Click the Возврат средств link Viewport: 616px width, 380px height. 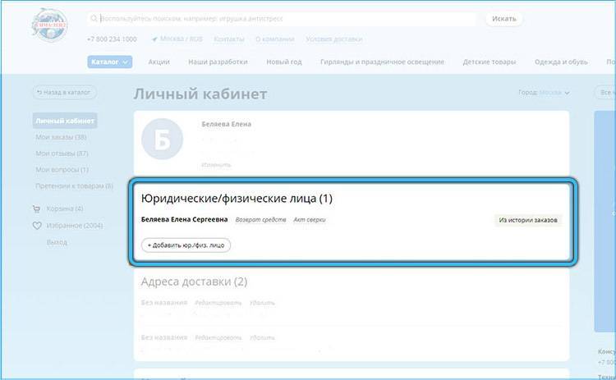260,220
